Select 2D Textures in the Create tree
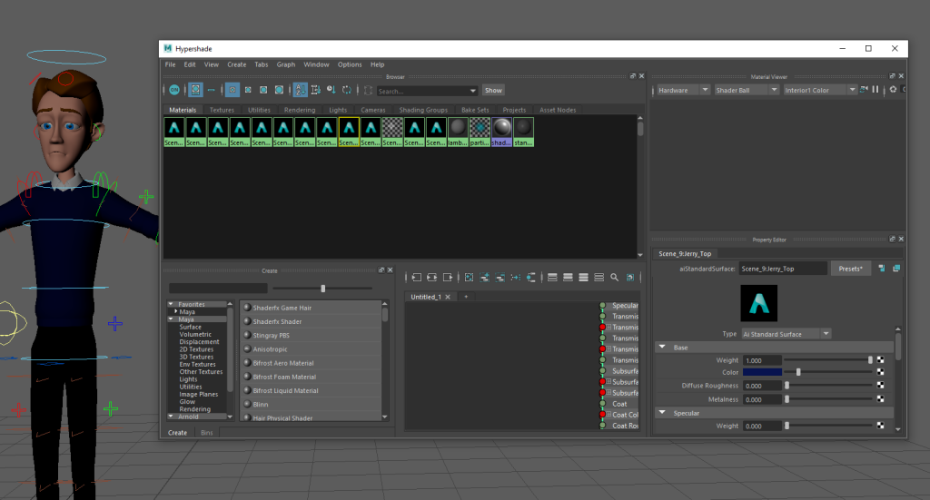 [x=196, y=349]
